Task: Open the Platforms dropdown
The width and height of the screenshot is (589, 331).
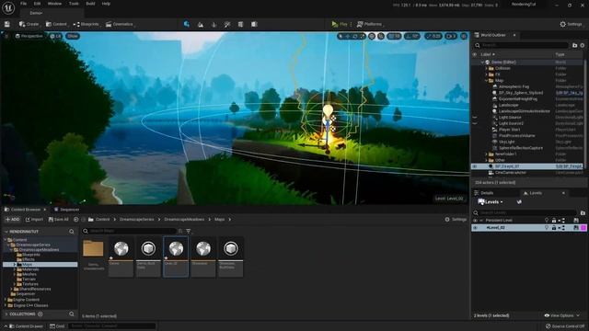Action: (x=370, y=24)
